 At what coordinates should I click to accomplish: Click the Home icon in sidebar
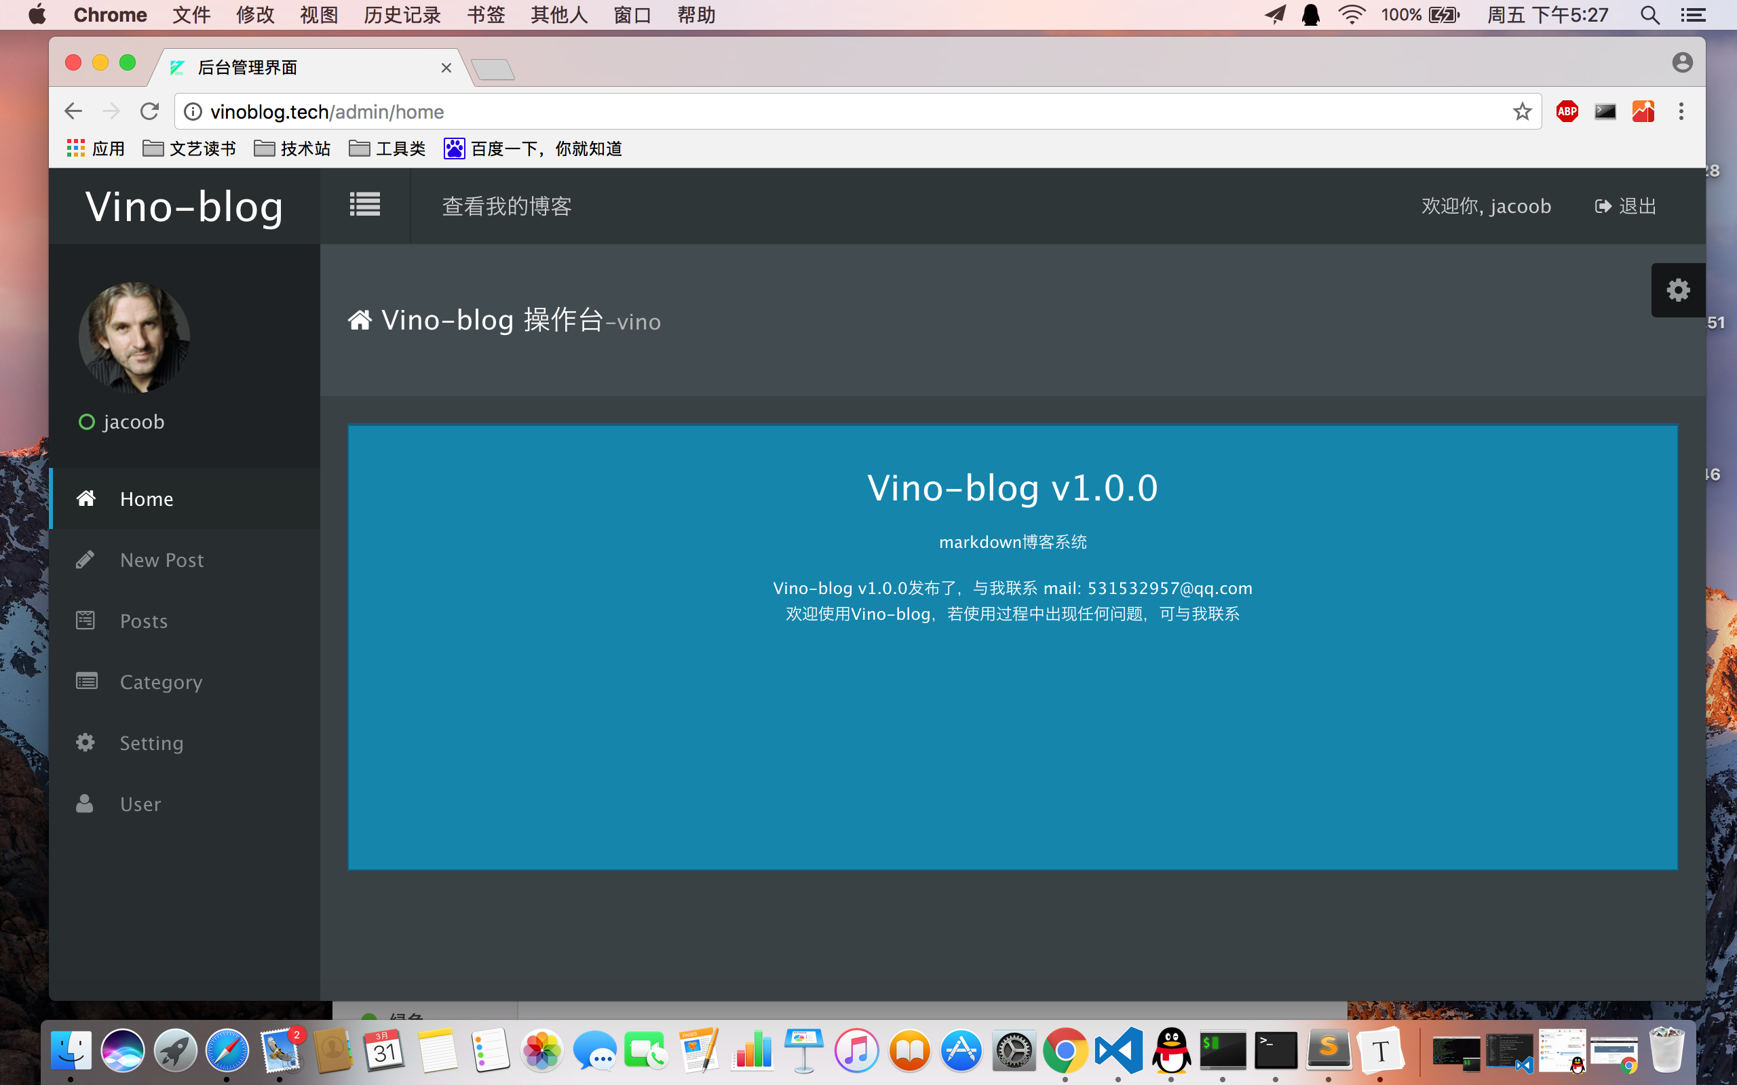[x=86, y=498]
